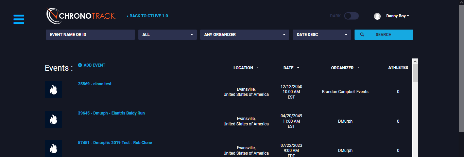Open 39645 - Dmurph - Elantris Baldy Run

111,113
